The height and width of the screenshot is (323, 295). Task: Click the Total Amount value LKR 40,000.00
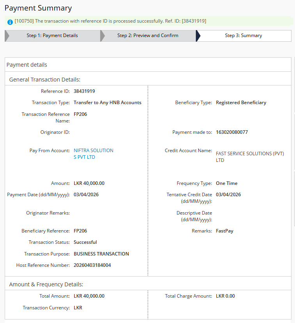[89, 296]
